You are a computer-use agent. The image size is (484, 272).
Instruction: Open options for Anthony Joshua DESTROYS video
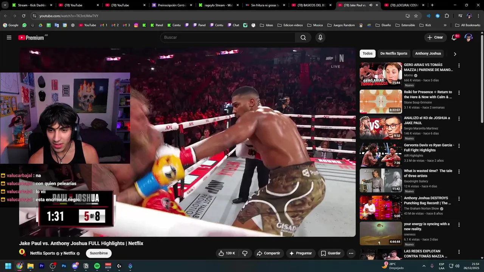point(459,199)
